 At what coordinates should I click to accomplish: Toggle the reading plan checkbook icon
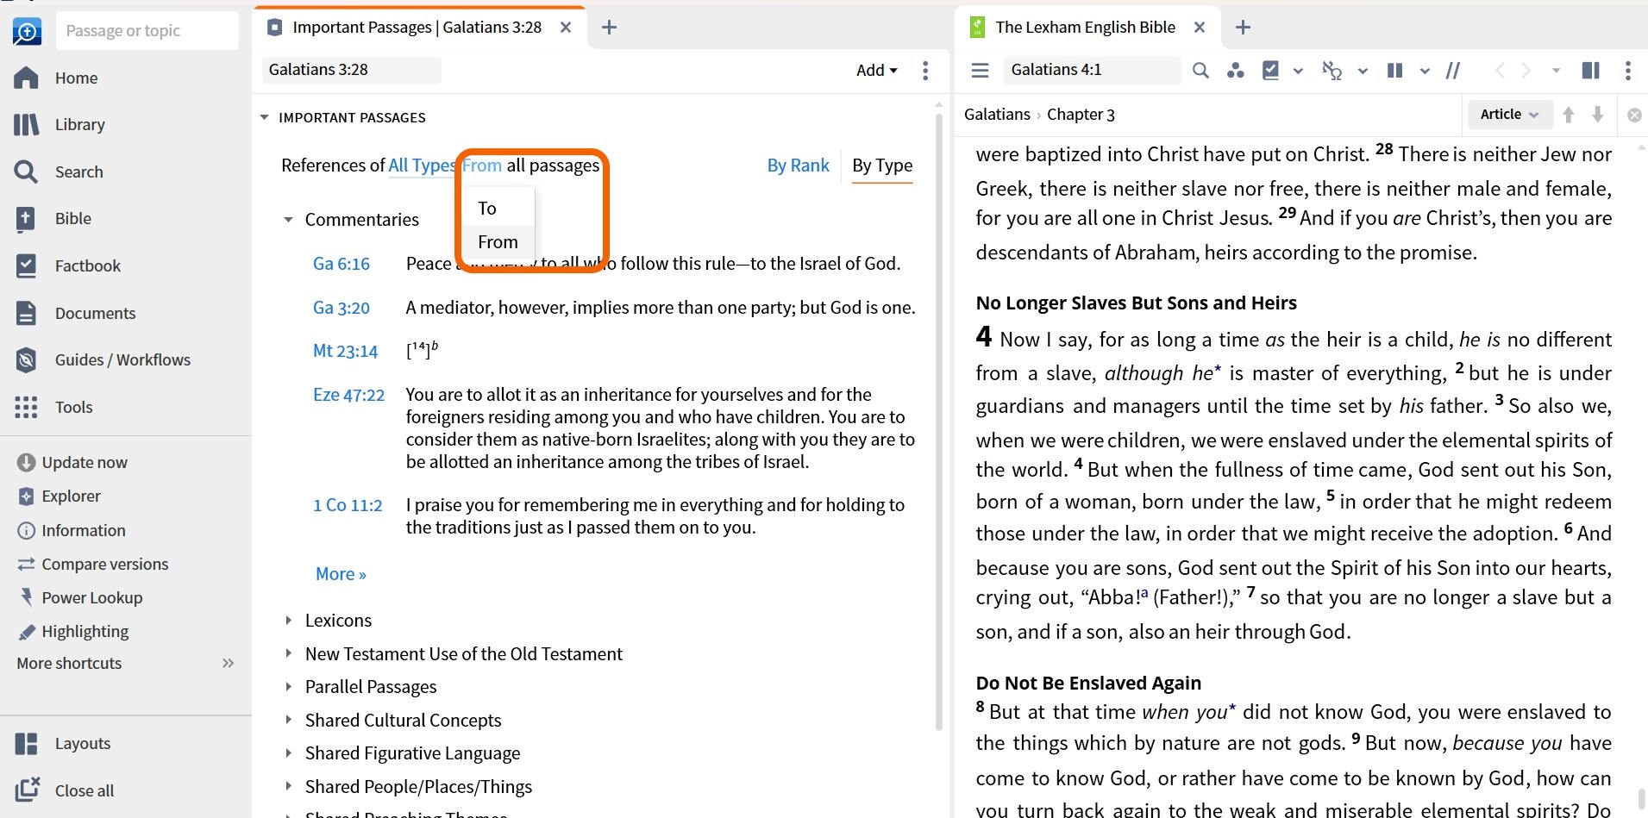tap(1270, 70)
